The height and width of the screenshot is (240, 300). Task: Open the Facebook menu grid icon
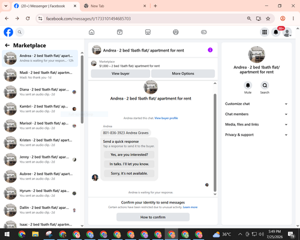pos(265,32)
